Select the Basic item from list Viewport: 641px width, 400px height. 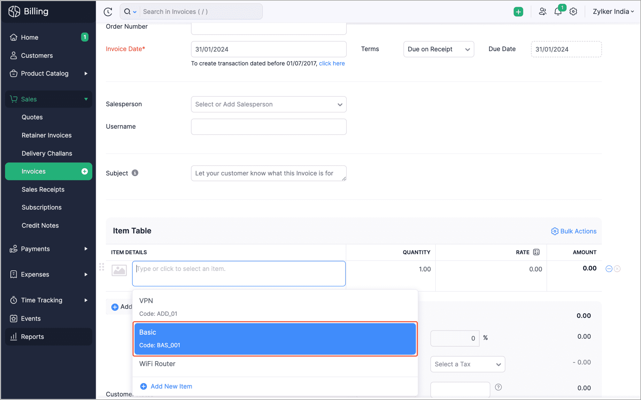[x=275, y=339]
